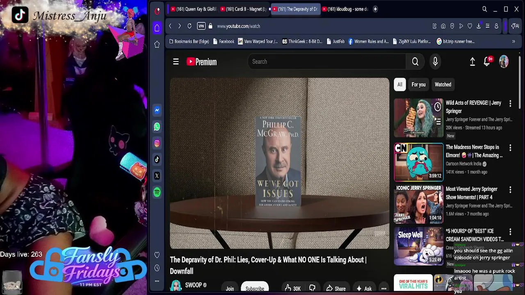
Task: Select the For you filter chip
Action: 418,84
